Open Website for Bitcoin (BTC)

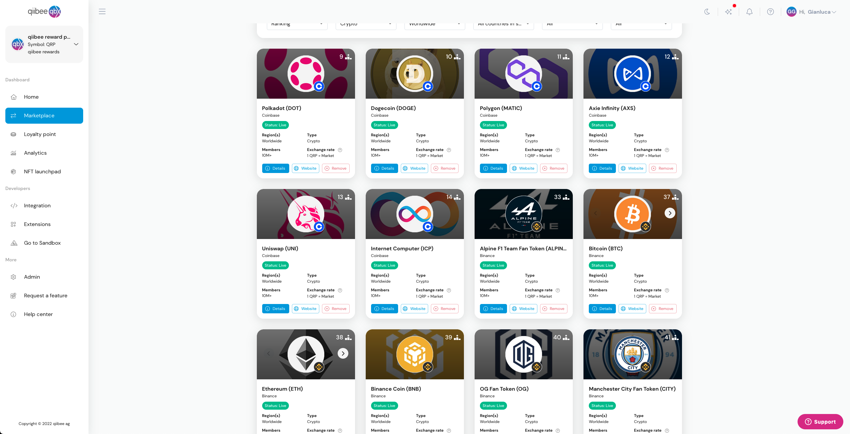[x=632, y=309]
